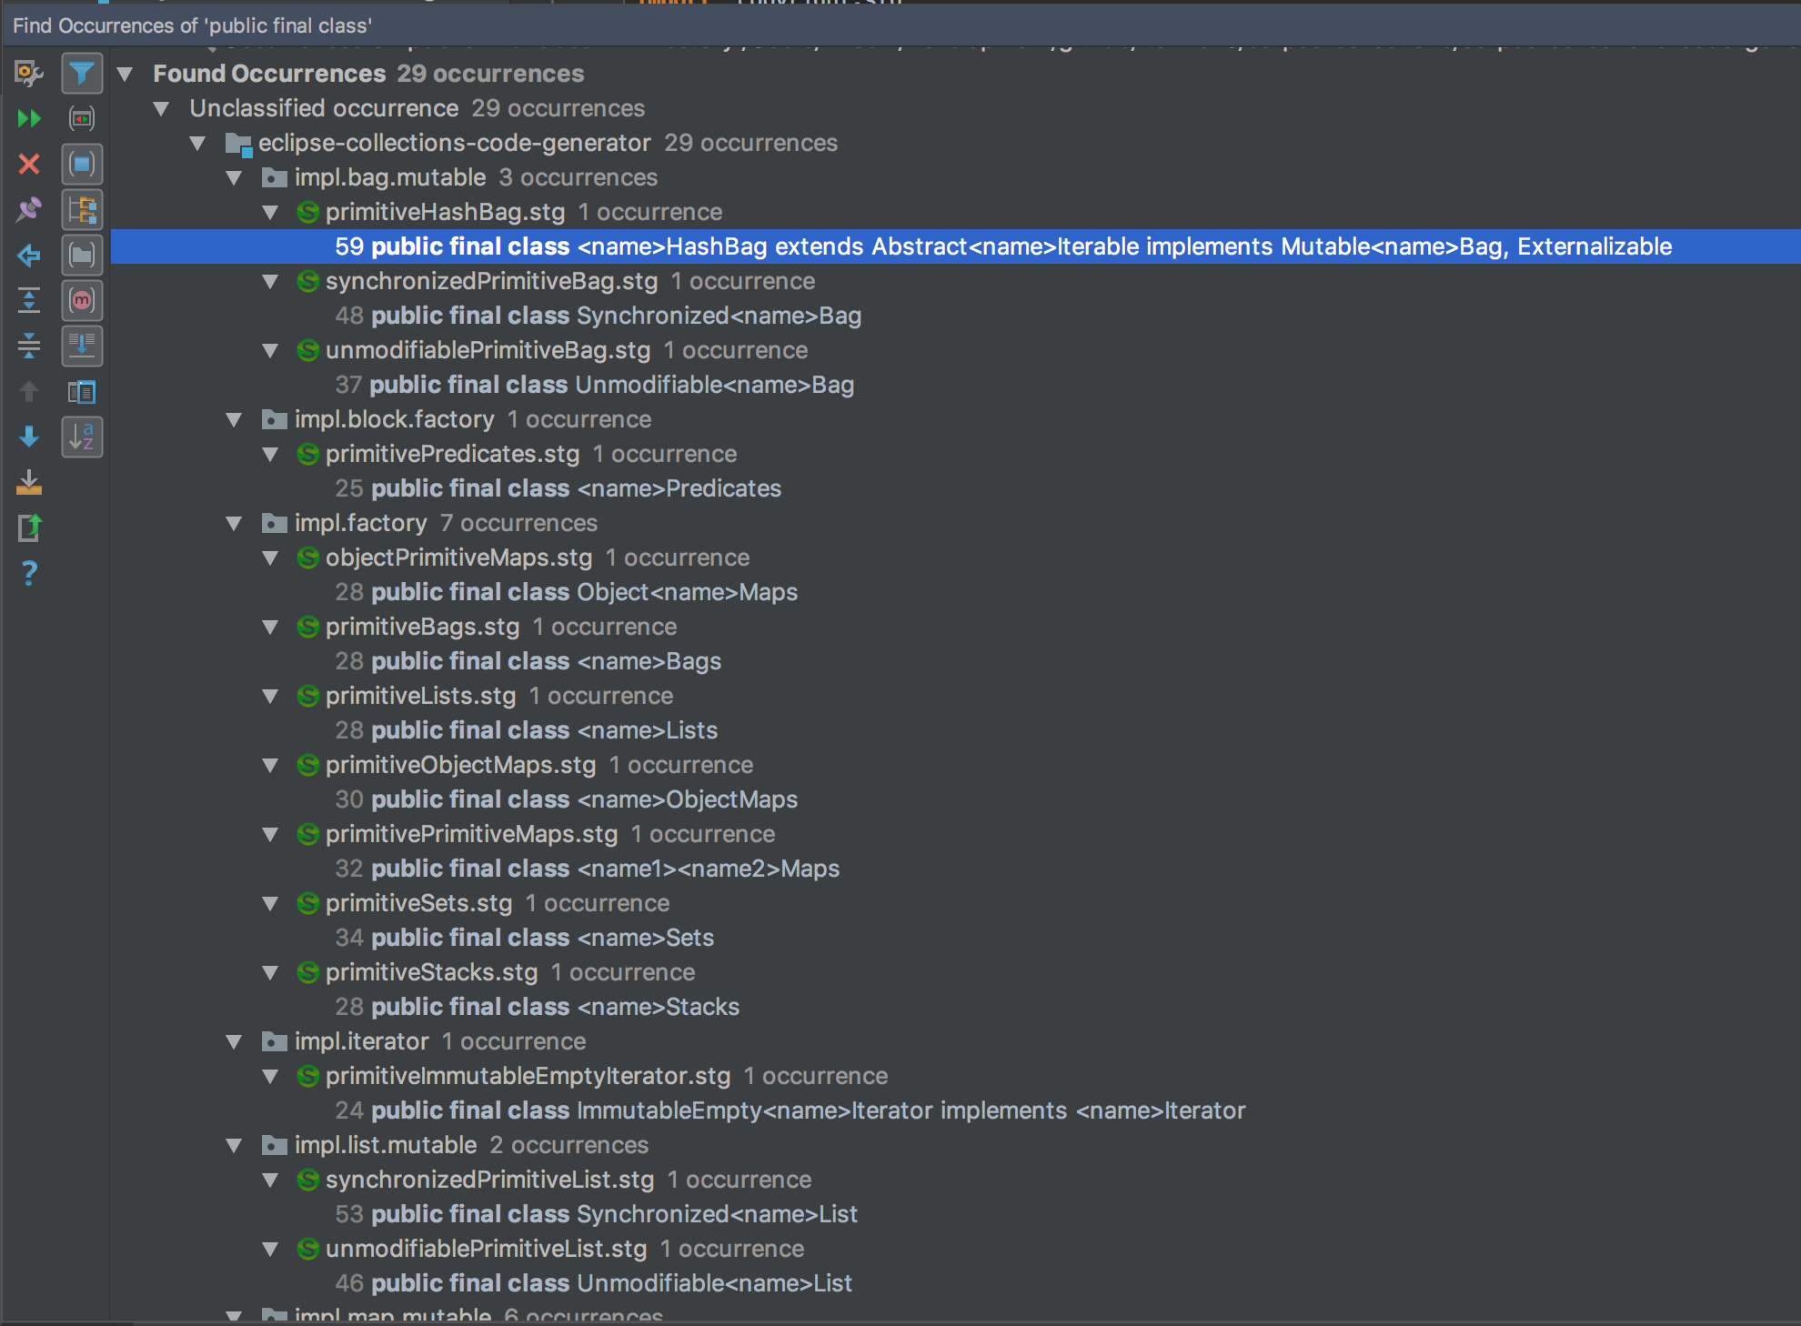Image resolution: width=1801 pixels, height=1326 pixels.
Task: Toggle group by module with the blue square icon
Action: coord(82,165)
